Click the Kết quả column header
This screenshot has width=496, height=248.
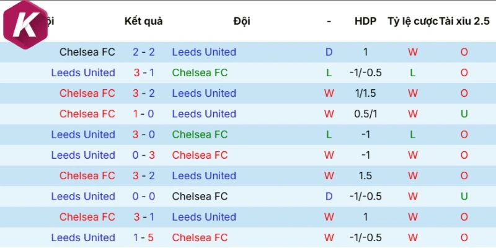pyautogui.click(x=143, y=21)
